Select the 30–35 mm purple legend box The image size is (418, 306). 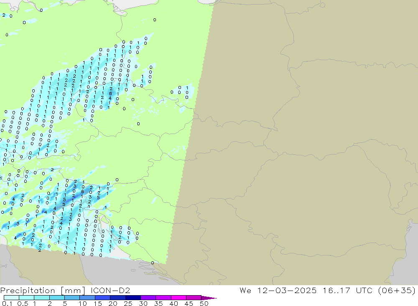148,298
